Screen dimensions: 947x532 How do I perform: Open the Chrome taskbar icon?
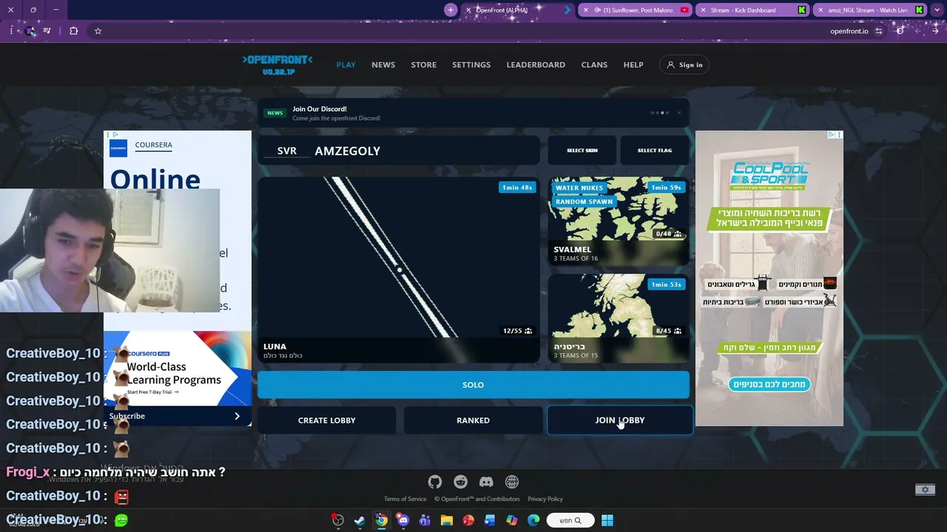coord(381,520)
